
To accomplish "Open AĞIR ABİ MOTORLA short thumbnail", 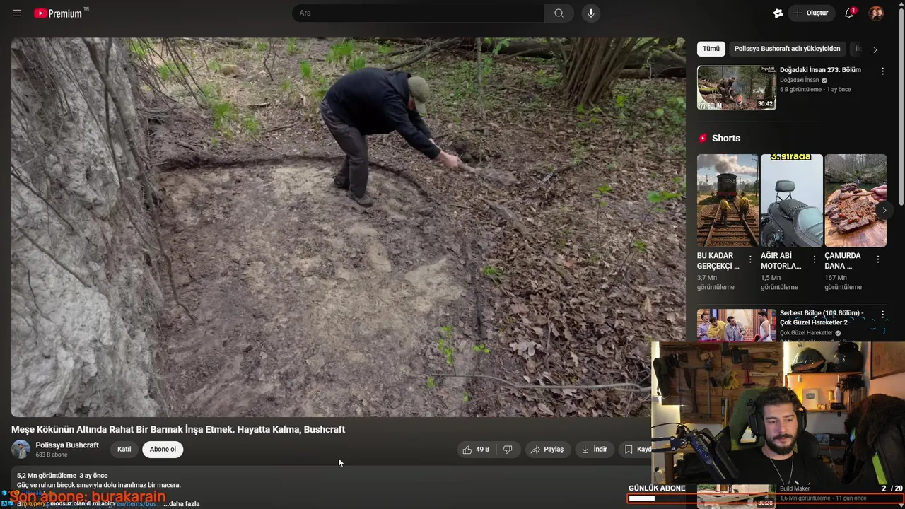I will click(791, 200).
